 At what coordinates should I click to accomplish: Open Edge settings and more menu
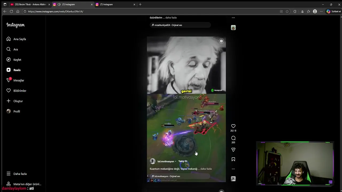coord(321,11)
